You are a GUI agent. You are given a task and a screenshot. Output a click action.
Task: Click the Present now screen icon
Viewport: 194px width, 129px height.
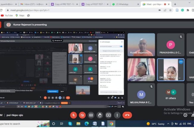point(108,115)
